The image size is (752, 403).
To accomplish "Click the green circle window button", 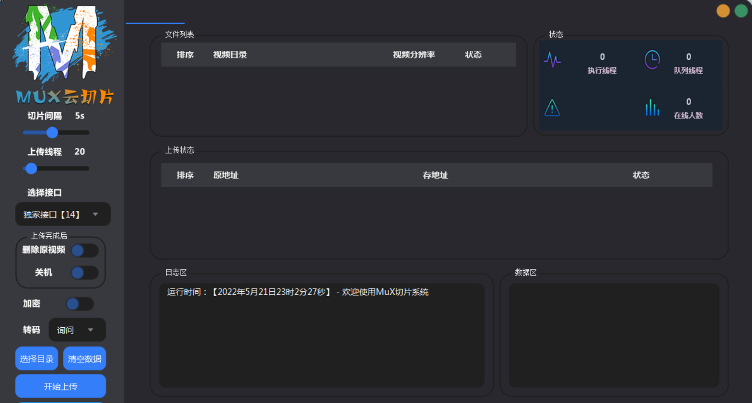I will point(741,11).
